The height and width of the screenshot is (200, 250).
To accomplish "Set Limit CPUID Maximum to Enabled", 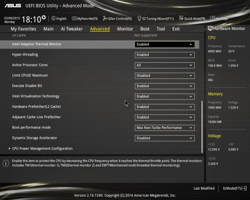I will (x=164, y=76).
